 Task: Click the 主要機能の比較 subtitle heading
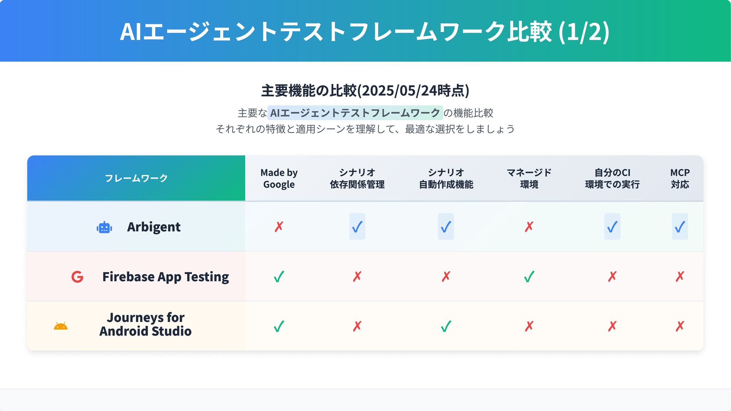pos(365,91)
